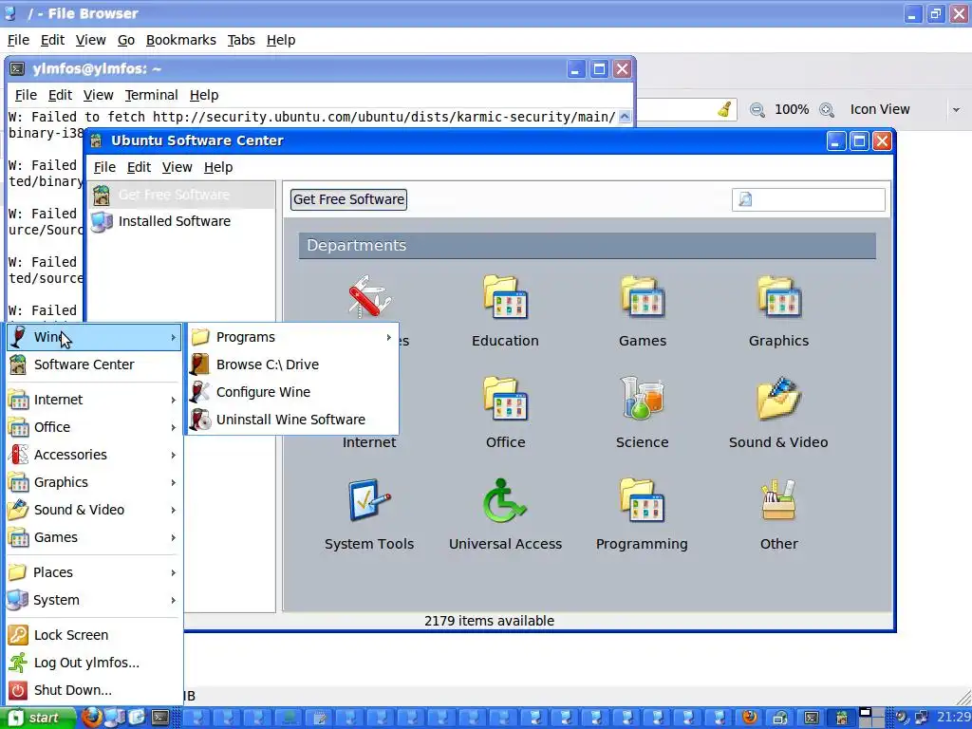Focus the Software Center search field
This screenshot has width=972, height=729.
[809, 199]
